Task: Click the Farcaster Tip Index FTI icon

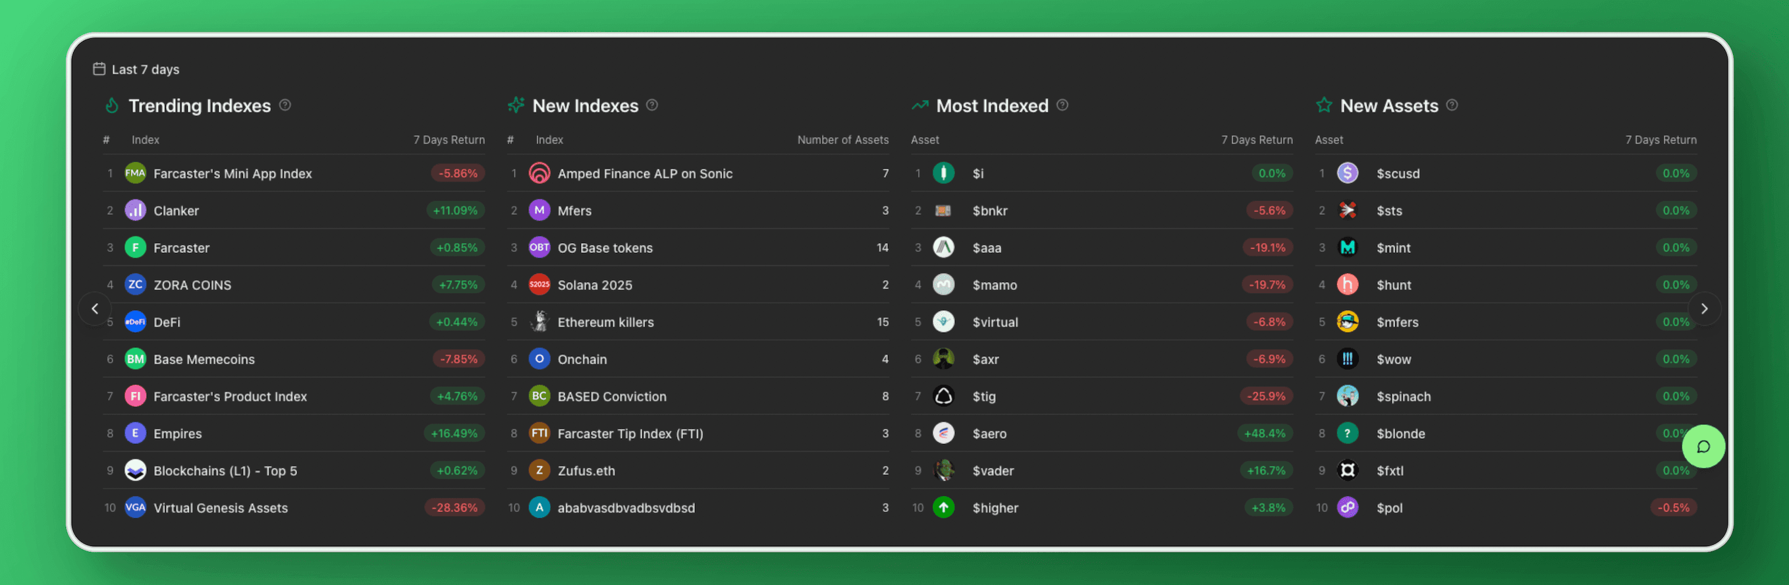Action: click(x=539, y=433)
